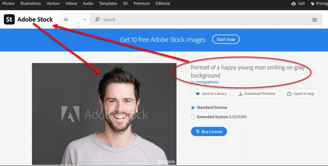The image size is (328, 166).
Task: Go to the Vectors section
Action: (53, 4)
